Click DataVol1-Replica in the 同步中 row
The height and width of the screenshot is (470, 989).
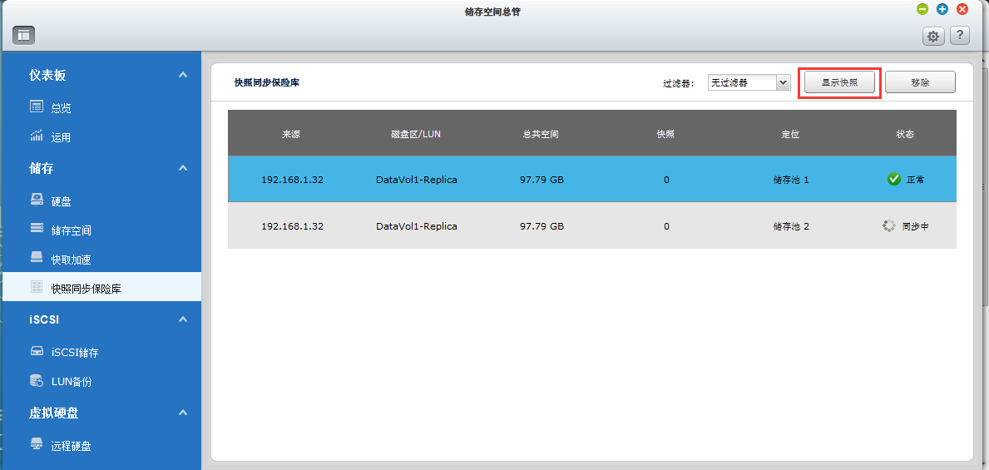(x=416, y=226)
